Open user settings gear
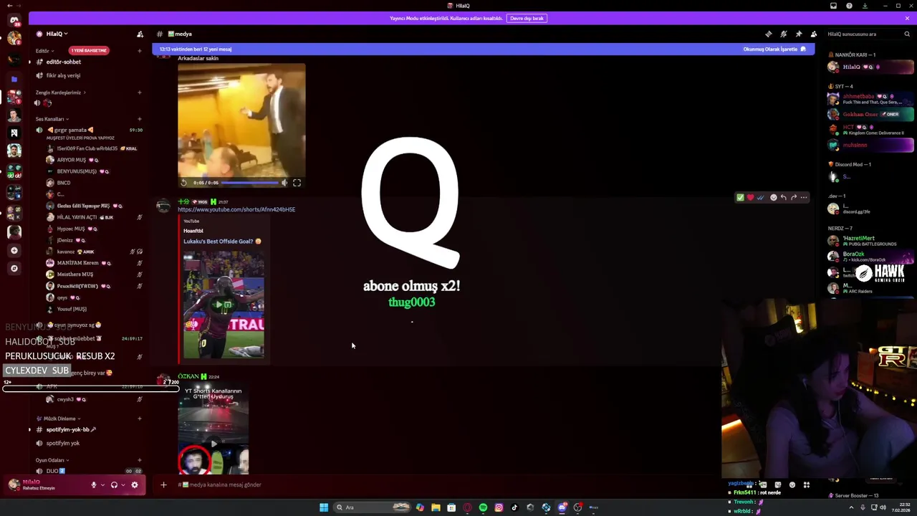The width and height of the screenshot is (917, 516). pos(135,485)
